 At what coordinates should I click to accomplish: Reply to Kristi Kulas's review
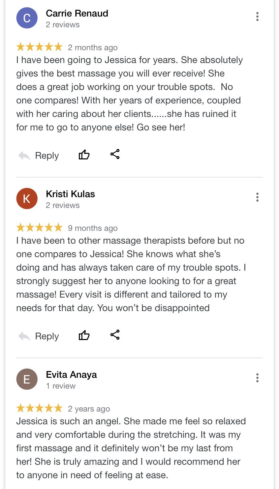pyautogui.click(x=39, y=336)
